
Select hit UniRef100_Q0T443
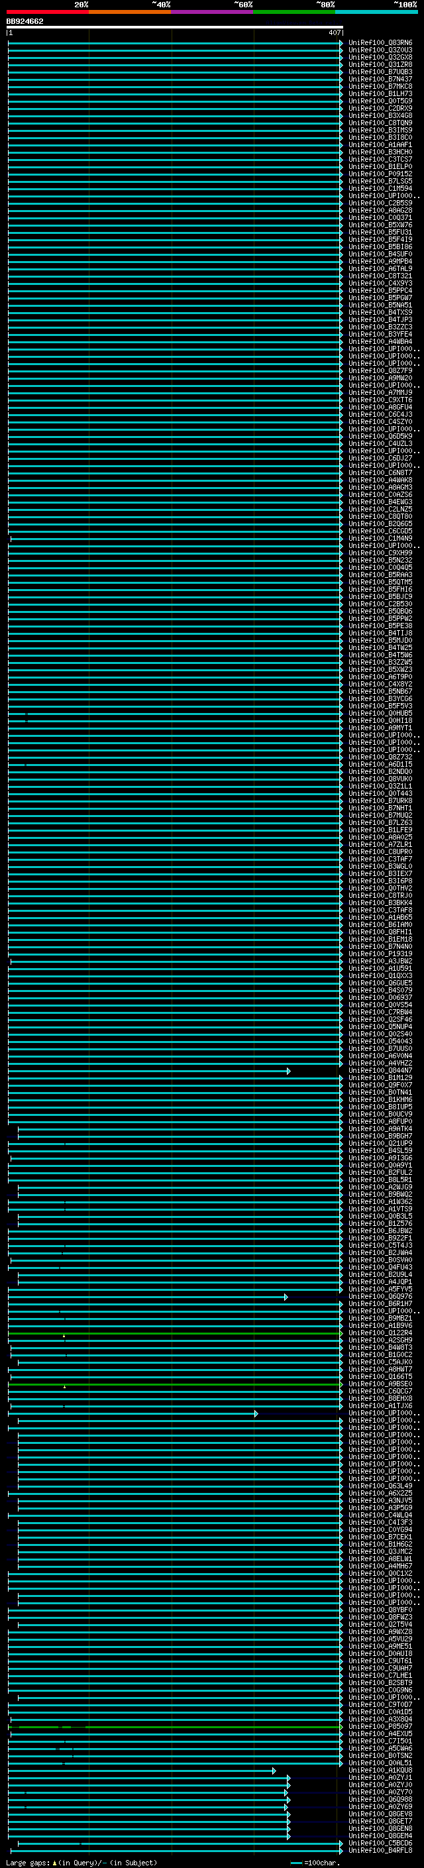coord(380,793)
